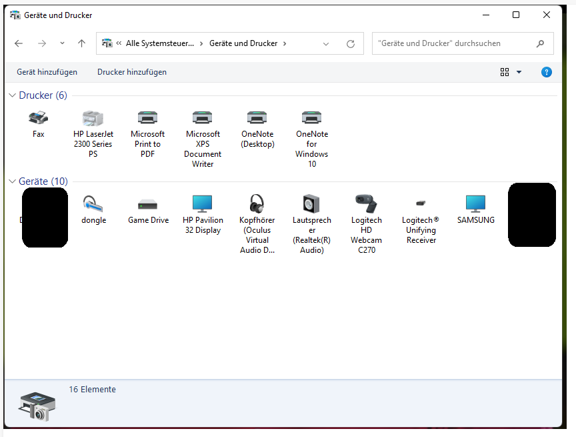The height and width of the screenshot is (437, 576).
Task: Click the Alle Systemsteuer... breadcrumb
Action: [x=160, y=43]
